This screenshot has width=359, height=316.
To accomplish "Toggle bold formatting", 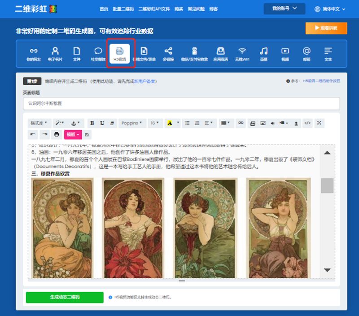I will tap(92, 123).
